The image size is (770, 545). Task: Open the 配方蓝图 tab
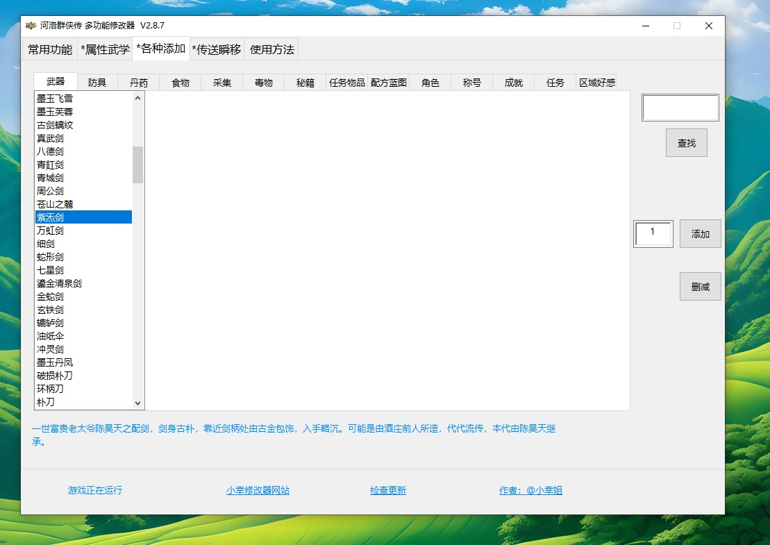[388, 83]
